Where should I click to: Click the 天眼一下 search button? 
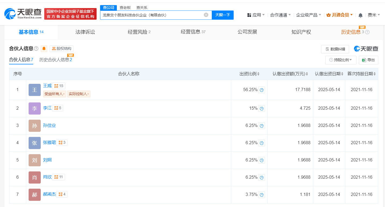[x=222, y=15]
